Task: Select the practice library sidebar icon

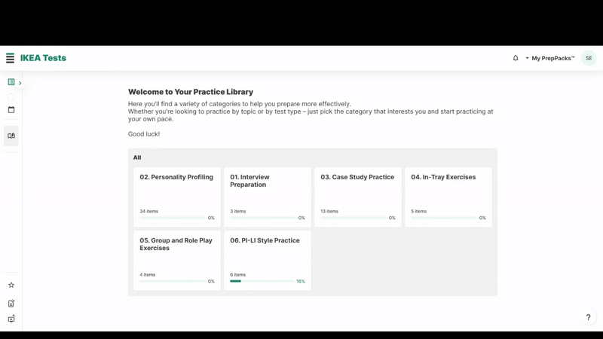Action: 11,136
